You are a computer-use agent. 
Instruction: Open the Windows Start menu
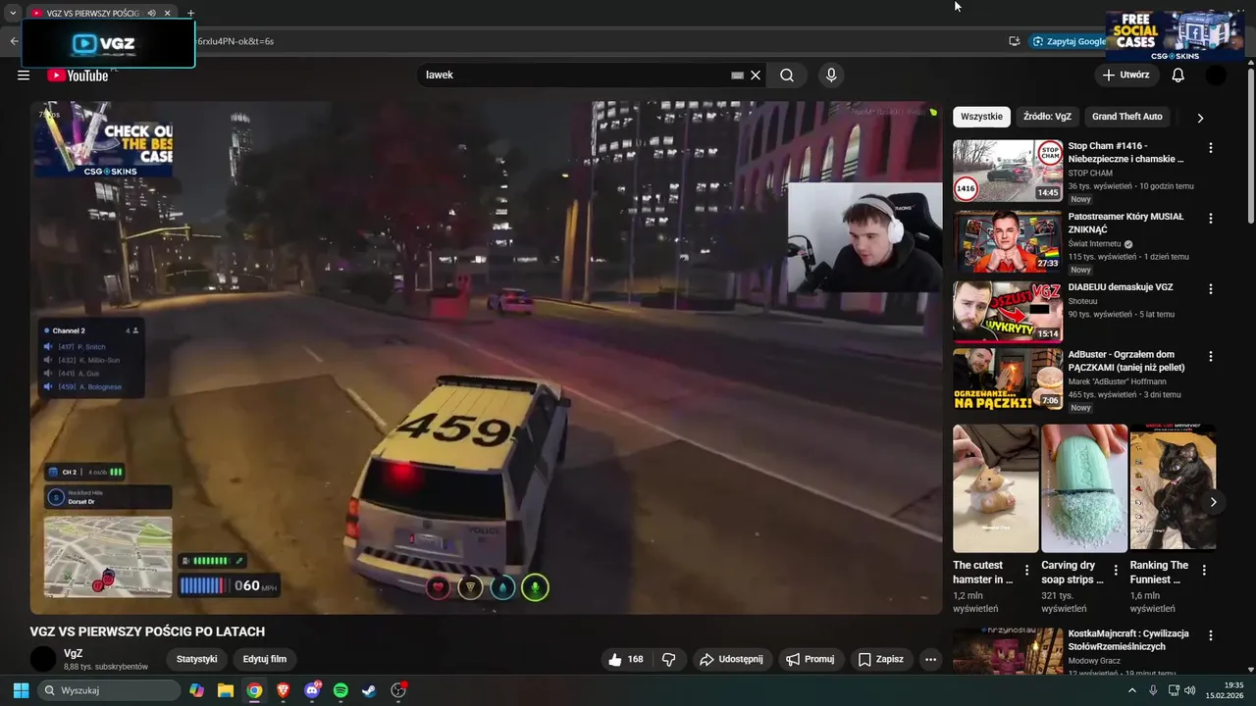coord(21,690)
